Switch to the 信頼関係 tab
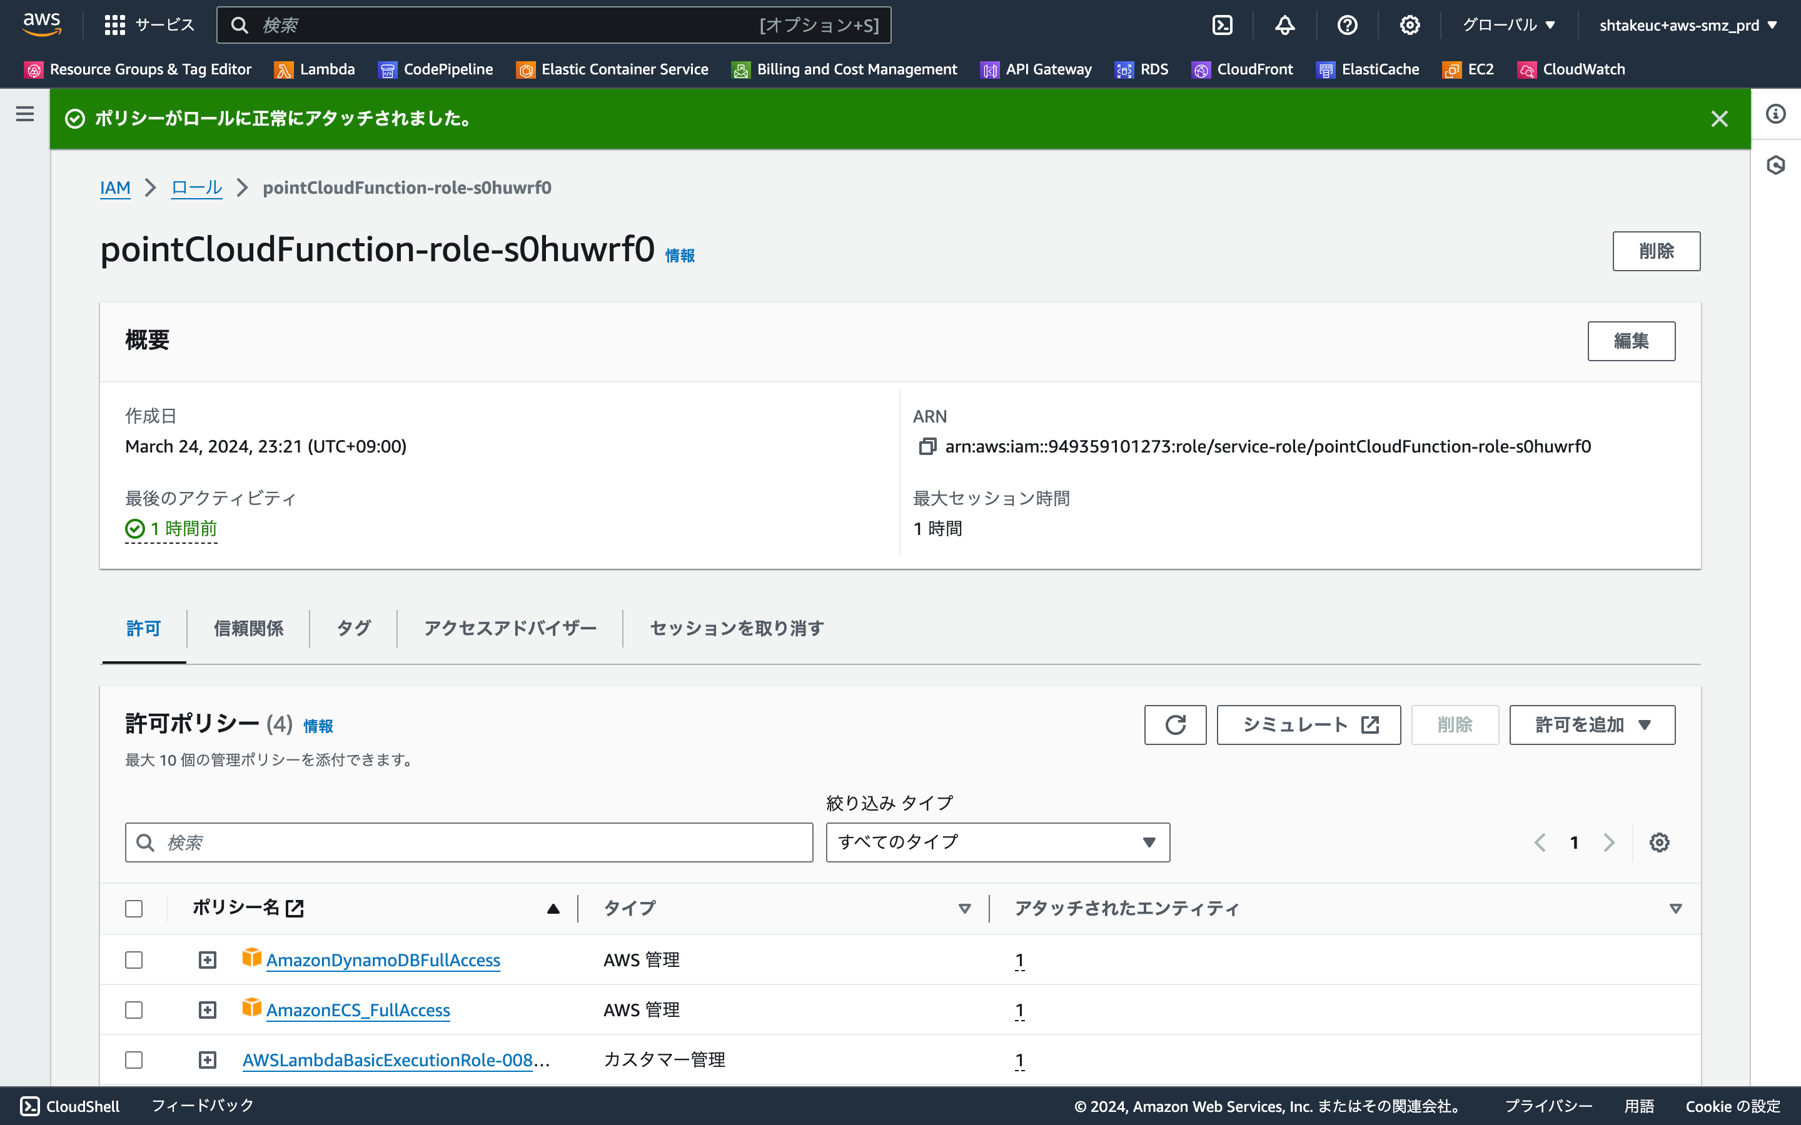 [x=248, y=629]
